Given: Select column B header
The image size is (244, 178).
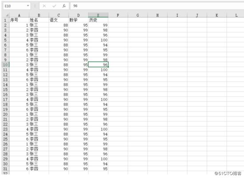Looking at the screenshot, I should click(39, 15).
